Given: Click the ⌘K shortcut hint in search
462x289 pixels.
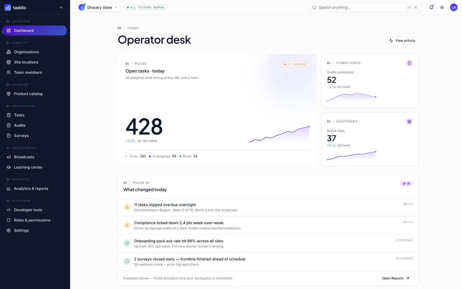Looking at the screenshot, I should tap(413, 7).
